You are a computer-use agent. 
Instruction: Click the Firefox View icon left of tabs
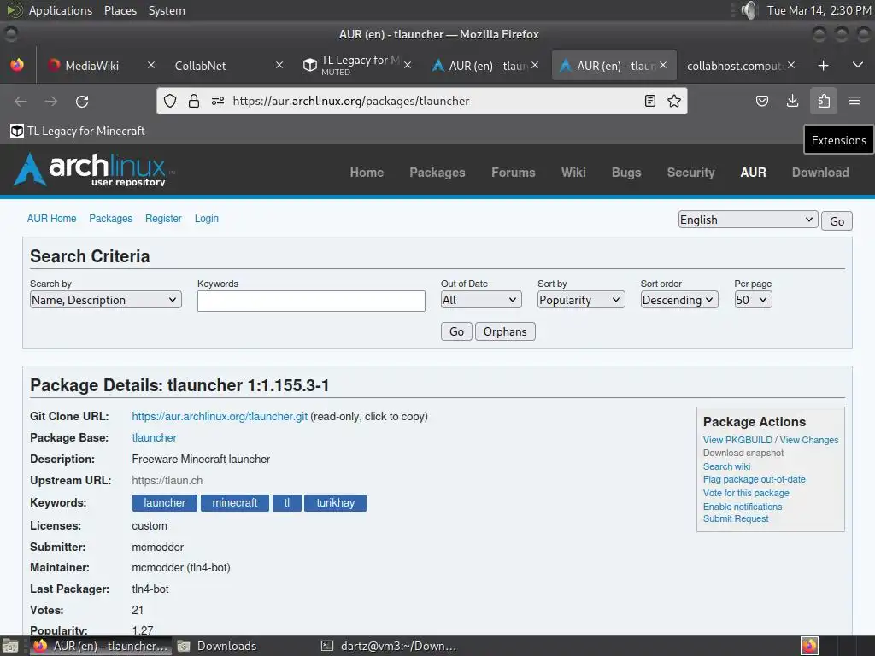point(17,65)
